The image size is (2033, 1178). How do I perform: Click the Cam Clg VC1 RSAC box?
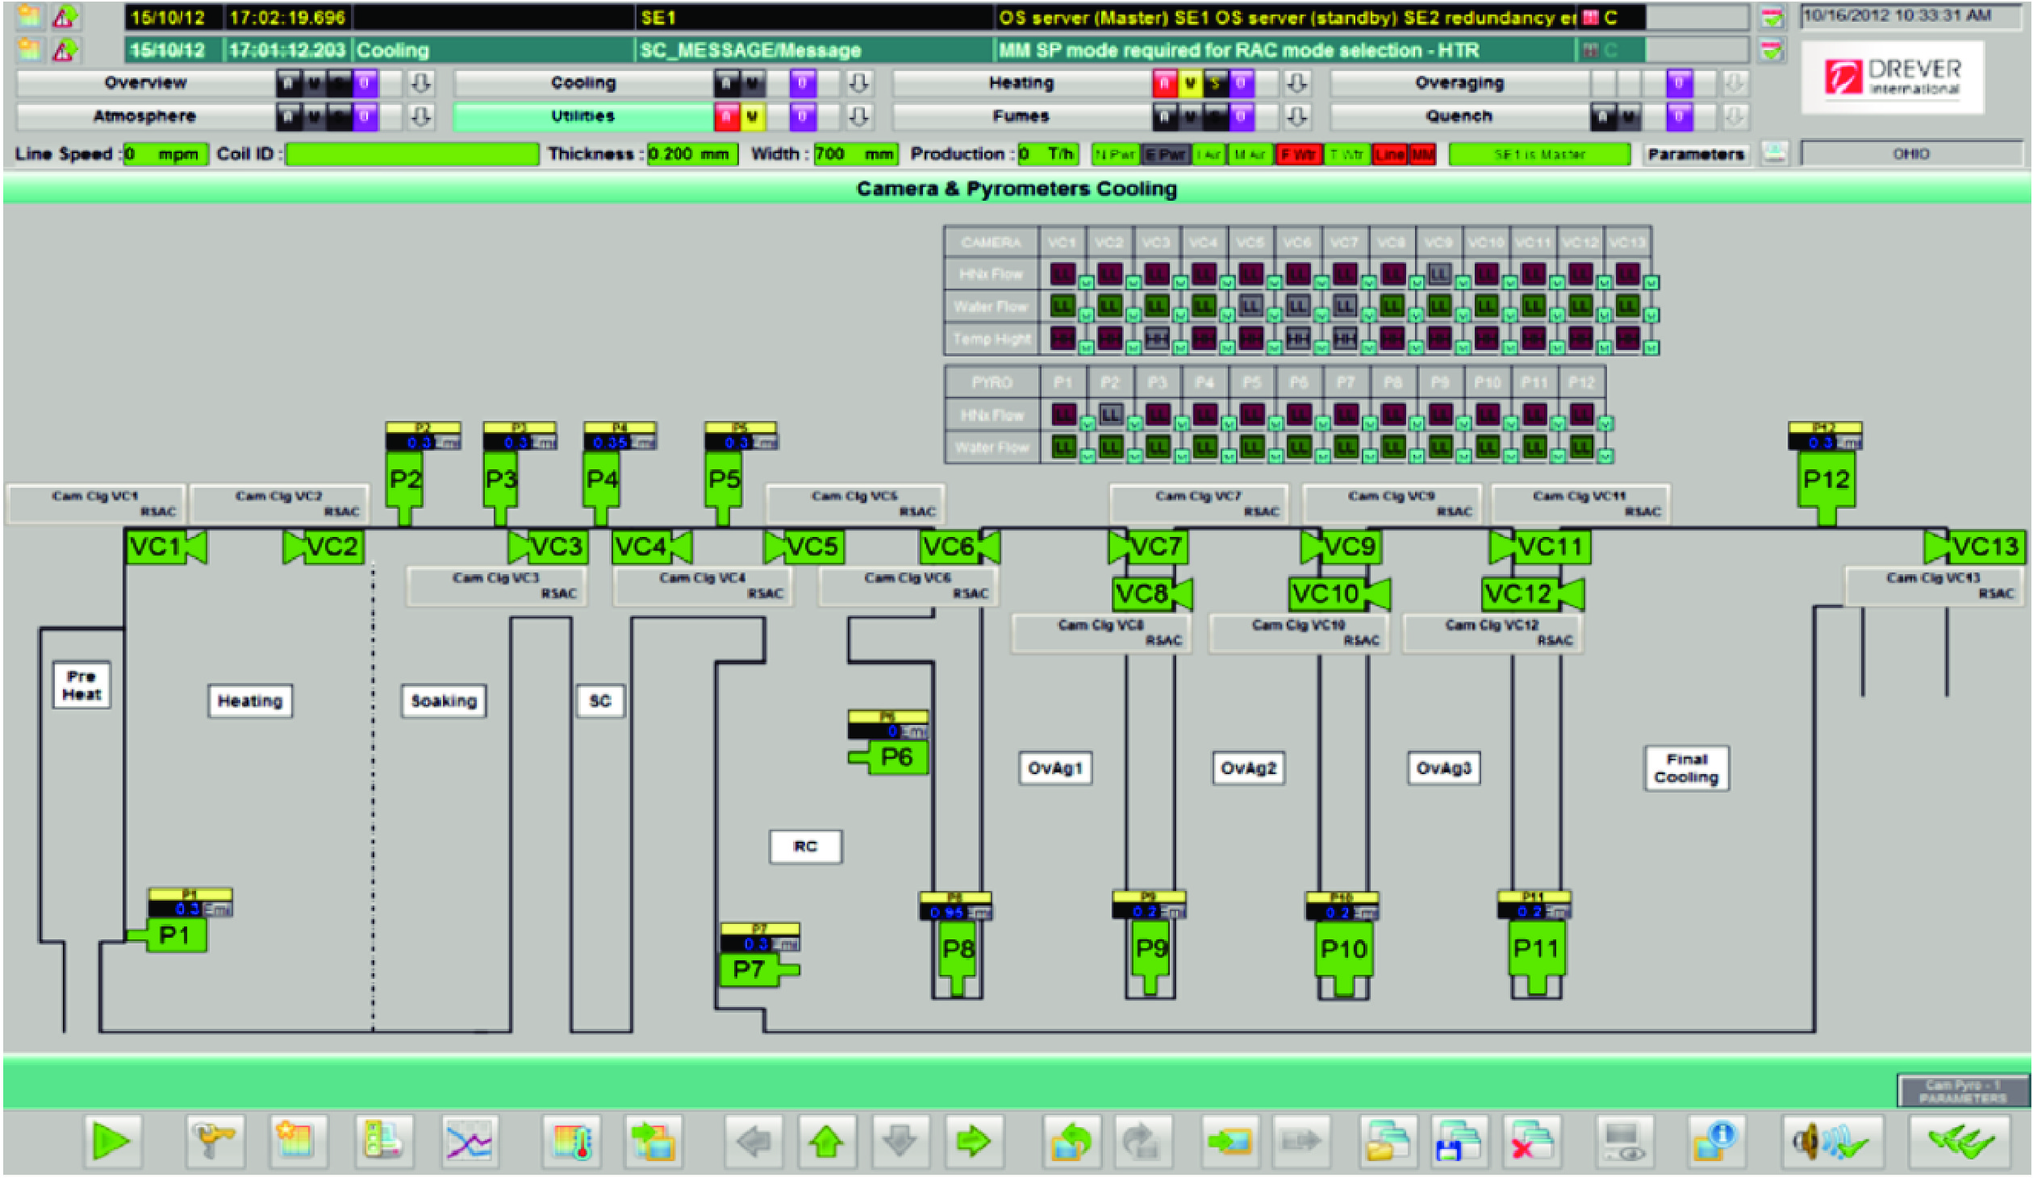[97, 503]
